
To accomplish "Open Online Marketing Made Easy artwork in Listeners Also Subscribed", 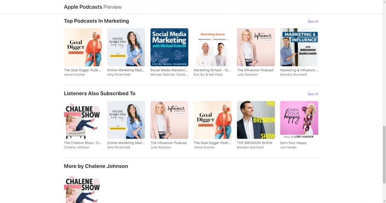I will tap(126, 120).
